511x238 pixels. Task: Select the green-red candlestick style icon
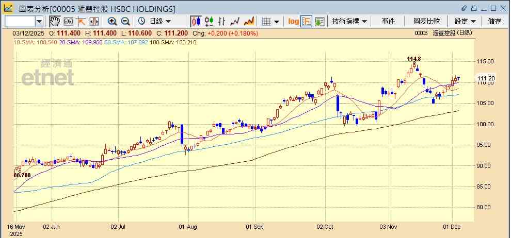(x=209, y=21)
